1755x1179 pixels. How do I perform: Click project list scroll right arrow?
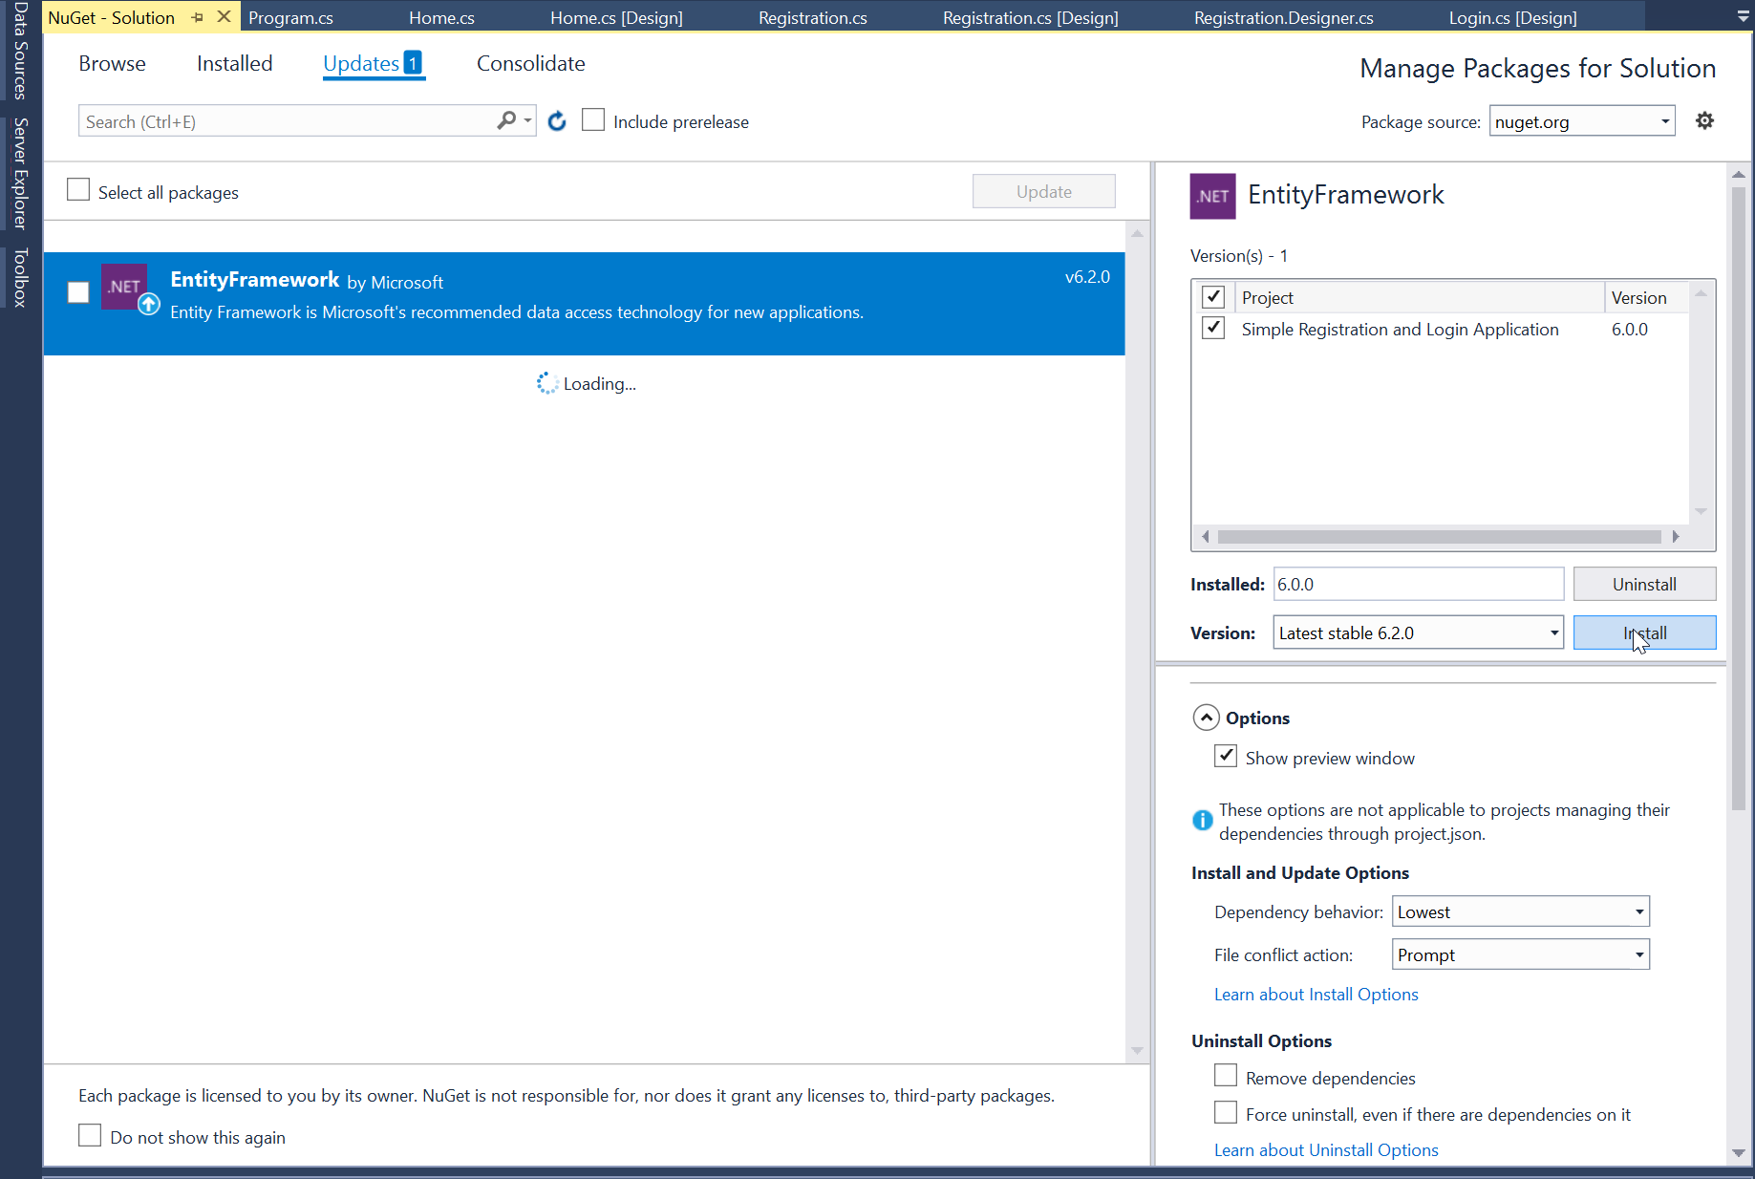pos(1676,537)
